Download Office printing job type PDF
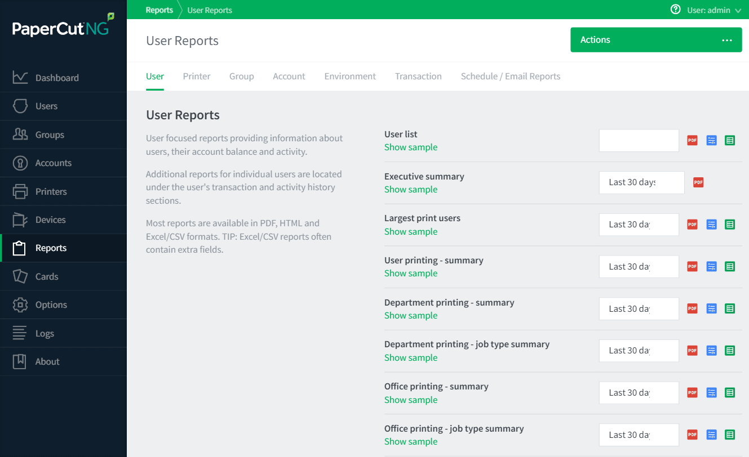Viewport: 749px width, 457px height. click(692, 434)
